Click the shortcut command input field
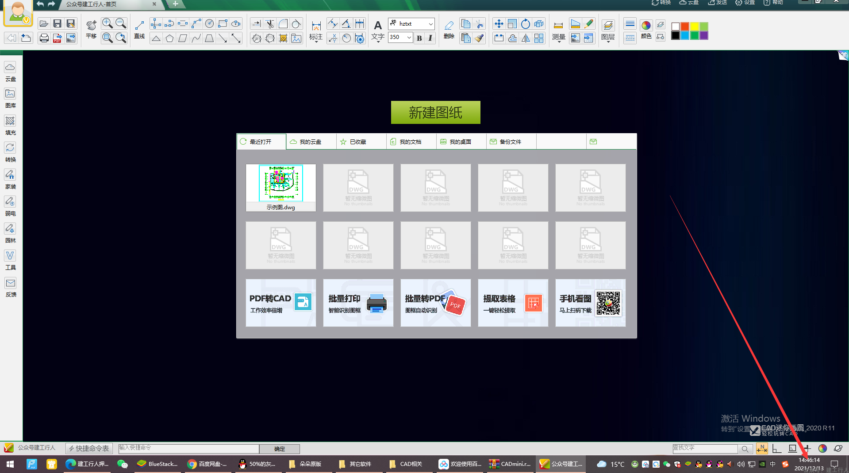This screenshot has width=849, height=473. point(188,448)
